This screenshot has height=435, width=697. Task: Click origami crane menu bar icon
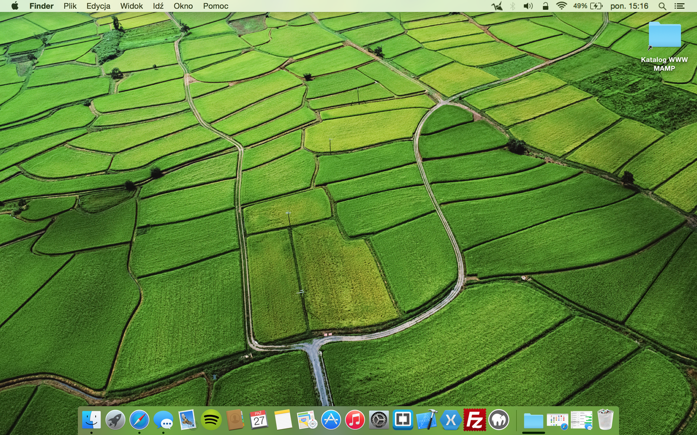pos(497,6)
